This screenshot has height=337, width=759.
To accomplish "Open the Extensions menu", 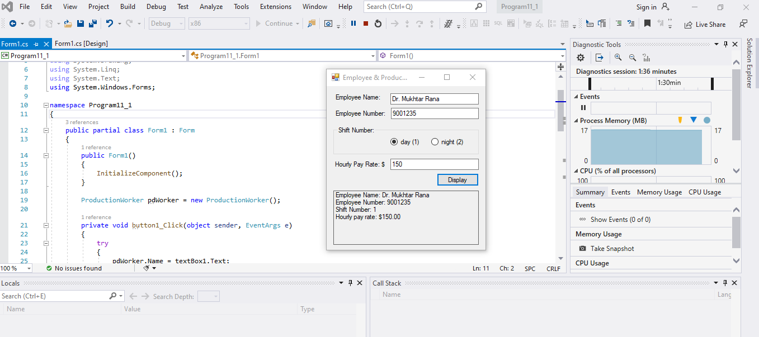I will pos(276,7).
